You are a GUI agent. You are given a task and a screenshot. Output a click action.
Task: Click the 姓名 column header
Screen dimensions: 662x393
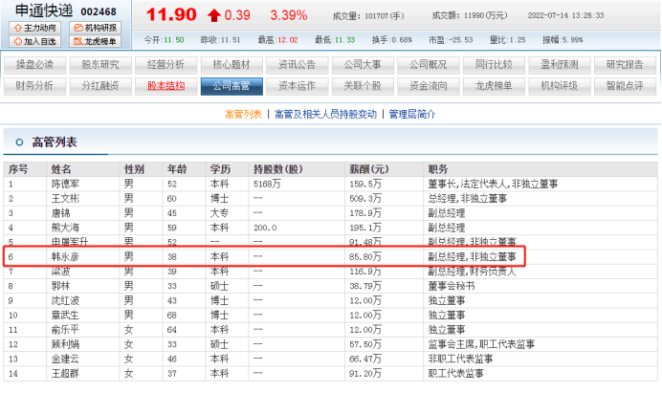click(61, 169)
